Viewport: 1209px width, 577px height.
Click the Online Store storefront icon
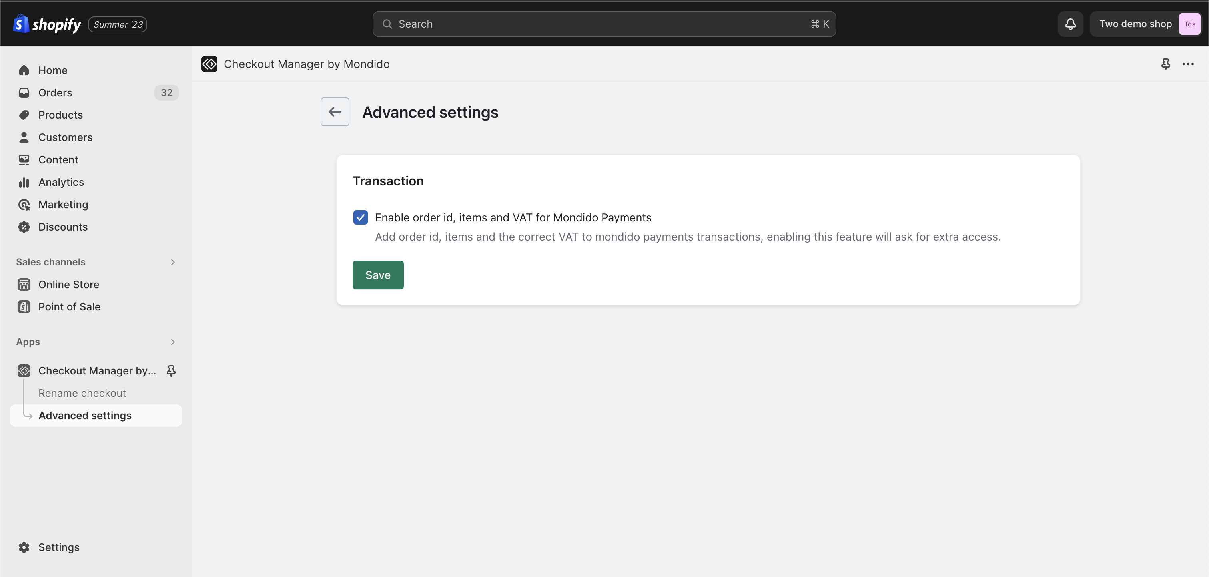(x=24, y=284)
